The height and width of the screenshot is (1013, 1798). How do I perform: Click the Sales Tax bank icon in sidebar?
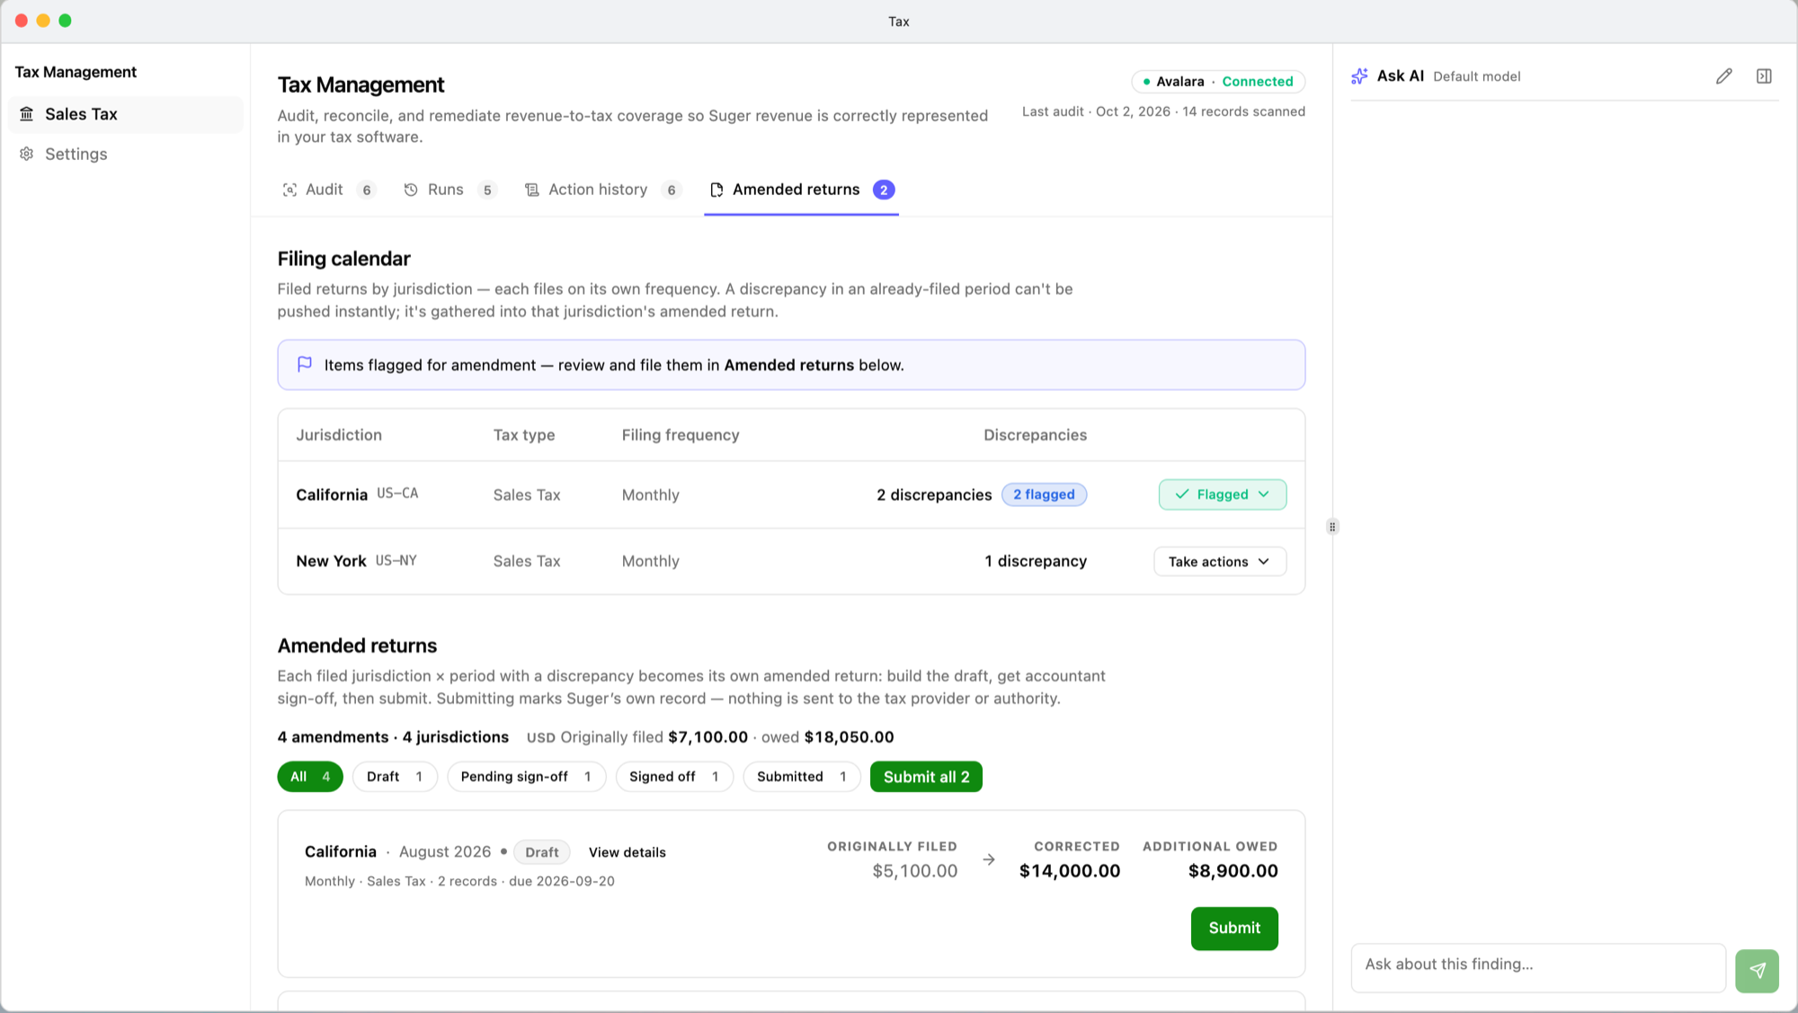tap(27, 114)
